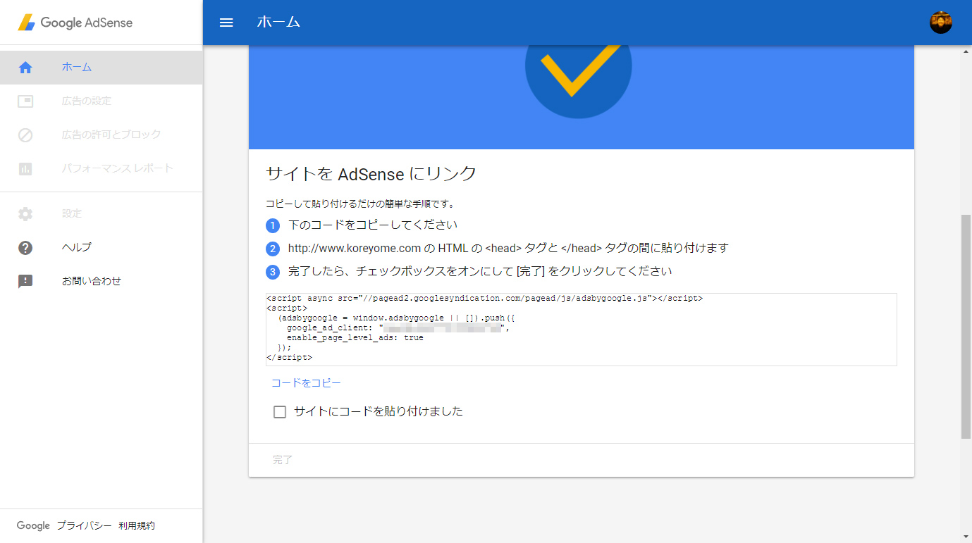Click the コードをコピー link
This screenshot has width=972, height=543.
click(306, 383)
